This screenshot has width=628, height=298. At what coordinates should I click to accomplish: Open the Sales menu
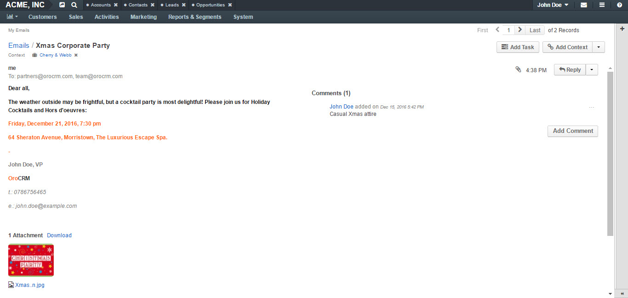76,17
